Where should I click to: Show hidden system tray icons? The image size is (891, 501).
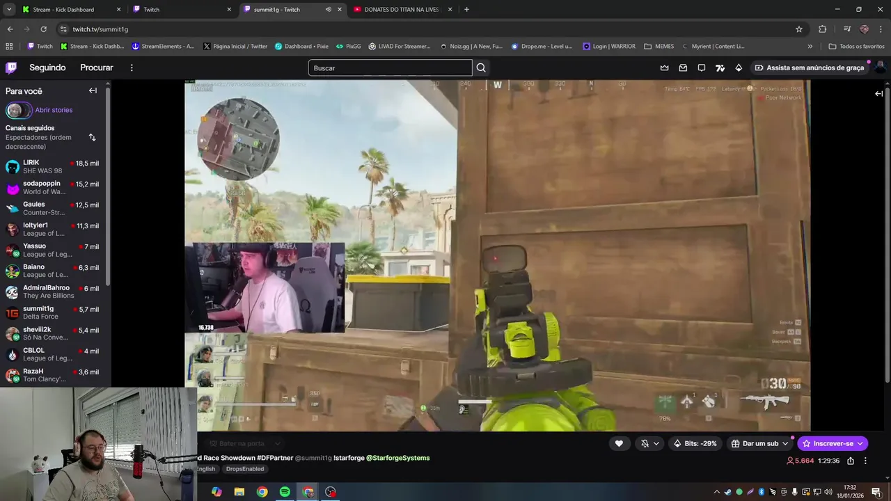pyautogui.click(x=716, y=492)
